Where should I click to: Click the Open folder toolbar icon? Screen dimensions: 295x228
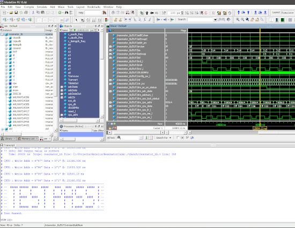pos(11,13)
